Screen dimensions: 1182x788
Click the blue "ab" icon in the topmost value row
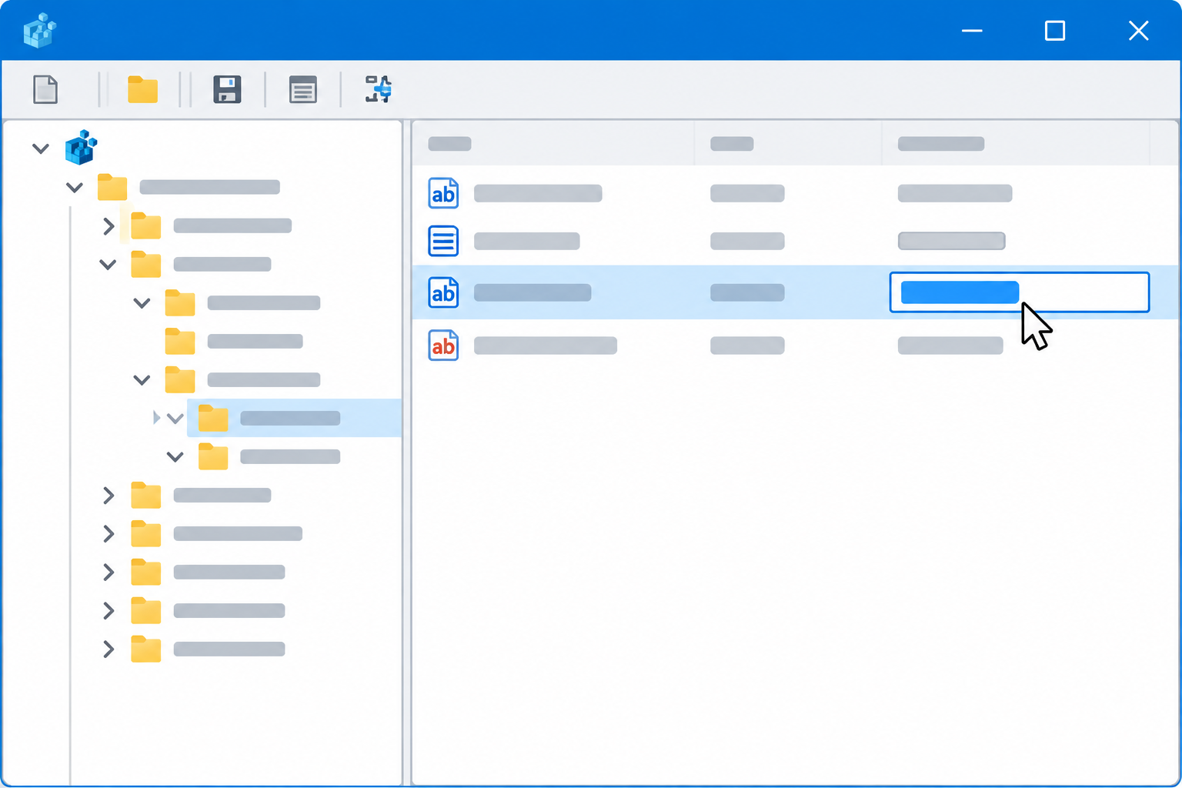pyautogui.click(x=443, y=193)
